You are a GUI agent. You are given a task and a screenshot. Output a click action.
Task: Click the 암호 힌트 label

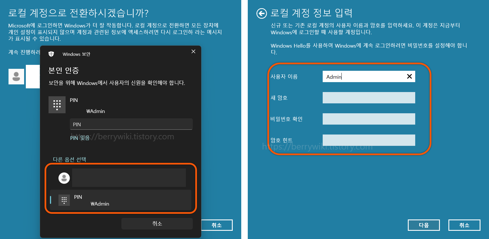click(282, 140)
